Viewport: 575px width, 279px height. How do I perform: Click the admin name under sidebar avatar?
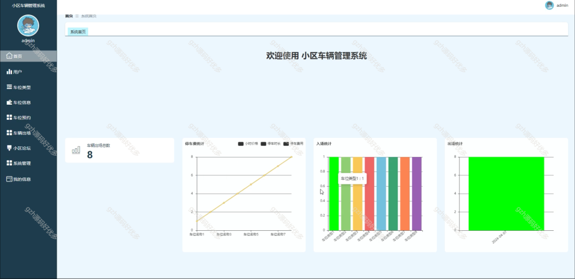28,40
